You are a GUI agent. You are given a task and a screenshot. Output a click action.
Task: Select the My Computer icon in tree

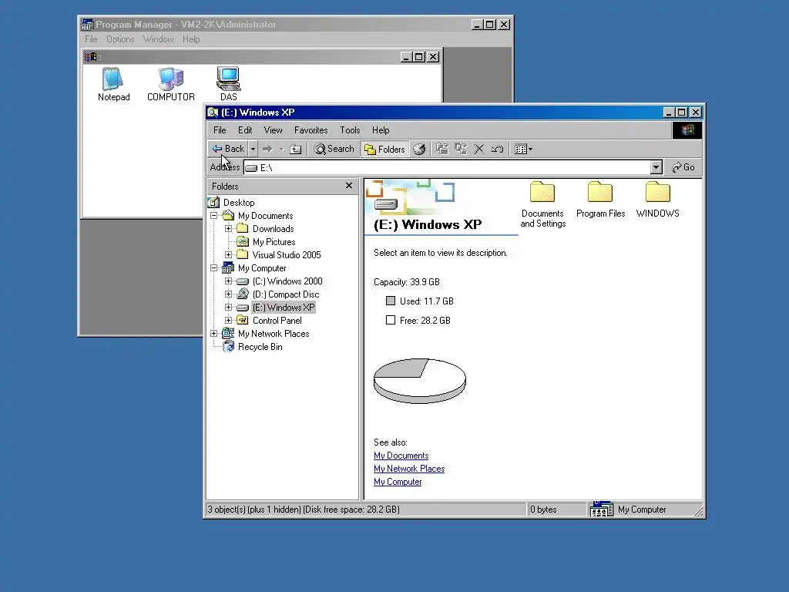coord(228,267)
